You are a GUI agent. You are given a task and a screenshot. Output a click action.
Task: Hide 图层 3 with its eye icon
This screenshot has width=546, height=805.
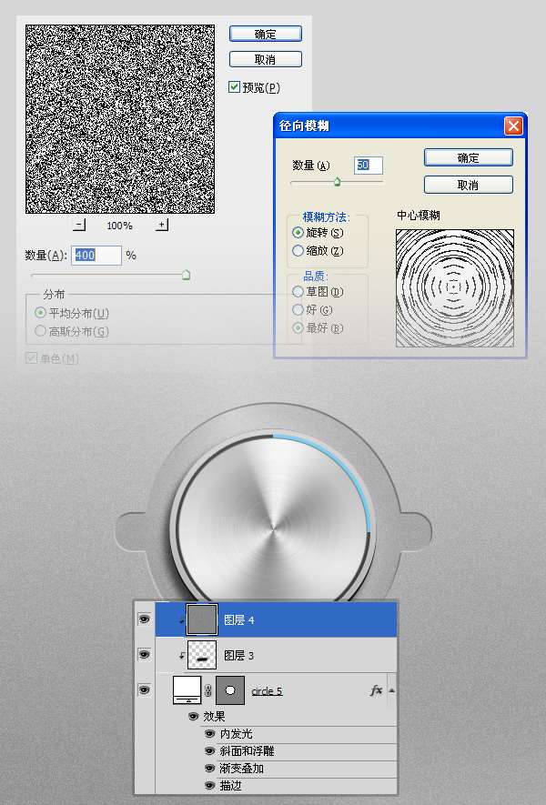[145, 655]
